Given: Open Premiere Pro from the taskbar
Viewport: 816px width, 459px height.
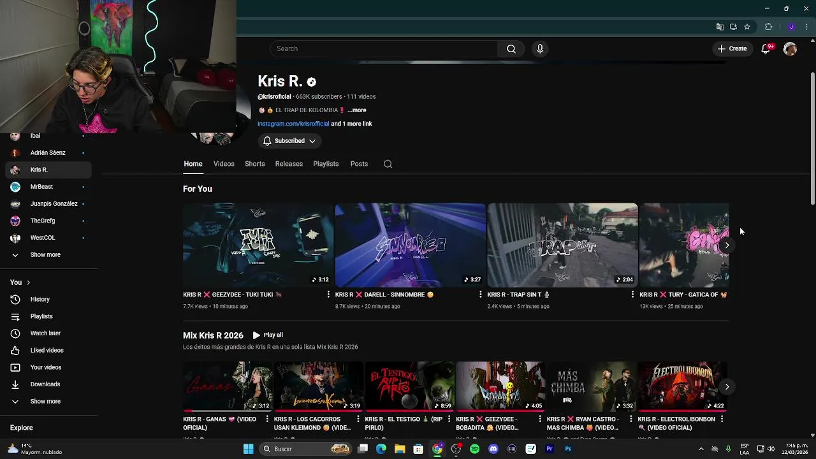Looking at the screenshot, I should point(549,449).
